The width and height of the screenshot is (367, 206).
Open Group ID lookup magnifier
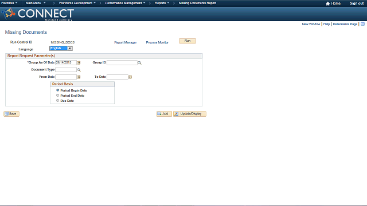pos(139,62)
